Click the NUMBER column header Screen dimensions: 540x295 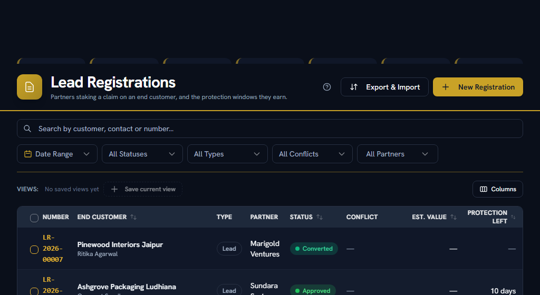56,217
